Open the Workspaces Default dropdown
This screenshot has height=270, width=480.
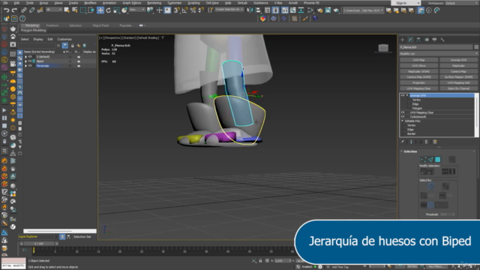click(461, 3)
